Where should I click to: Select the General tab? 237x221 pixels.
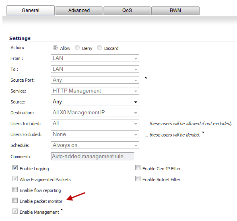pos(31,10)
